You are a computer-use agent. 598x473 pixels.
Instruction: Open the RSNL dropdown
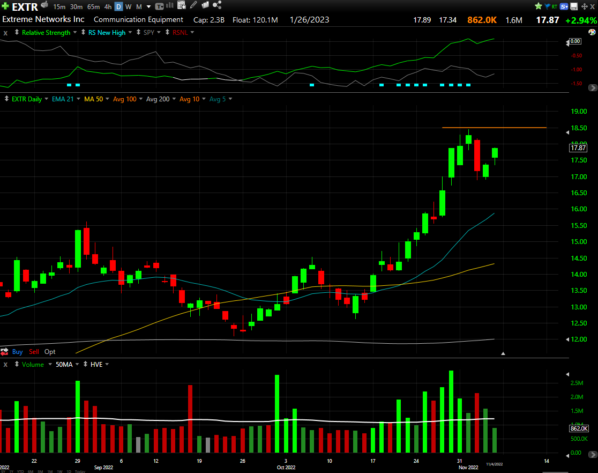click(x=192, y=33)
